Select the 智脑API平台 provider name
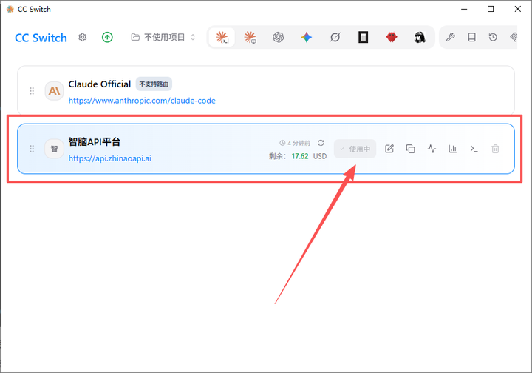 pyautogui.click(x=95, y=141)
